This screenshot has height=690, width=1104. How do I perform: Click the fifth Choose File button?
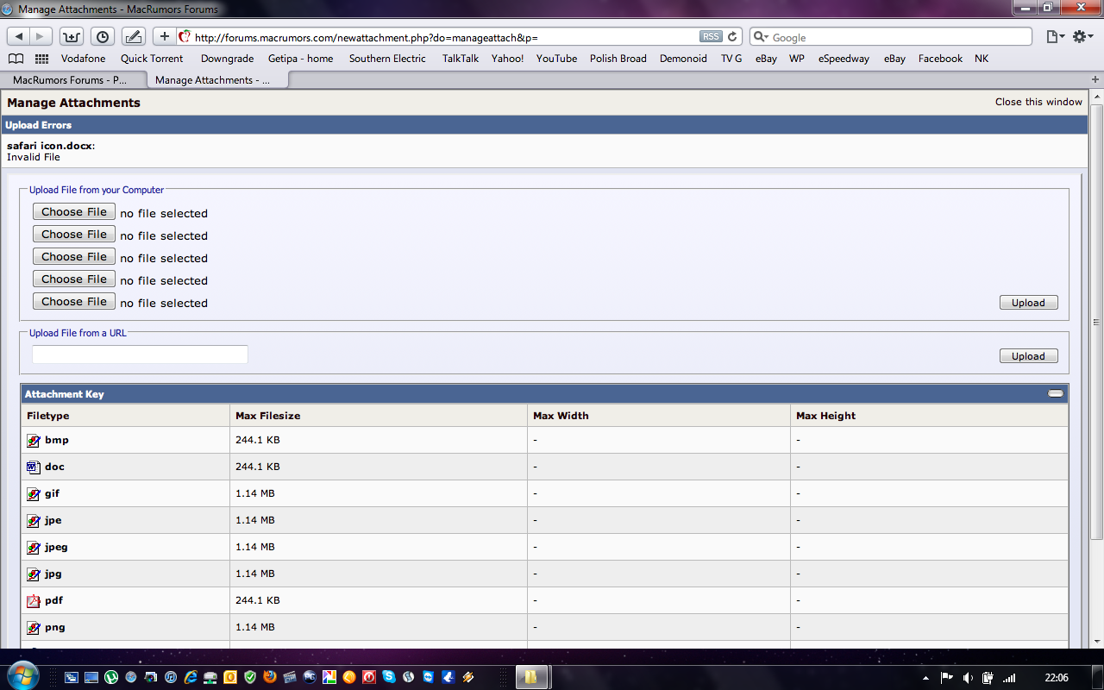(74, 301)
